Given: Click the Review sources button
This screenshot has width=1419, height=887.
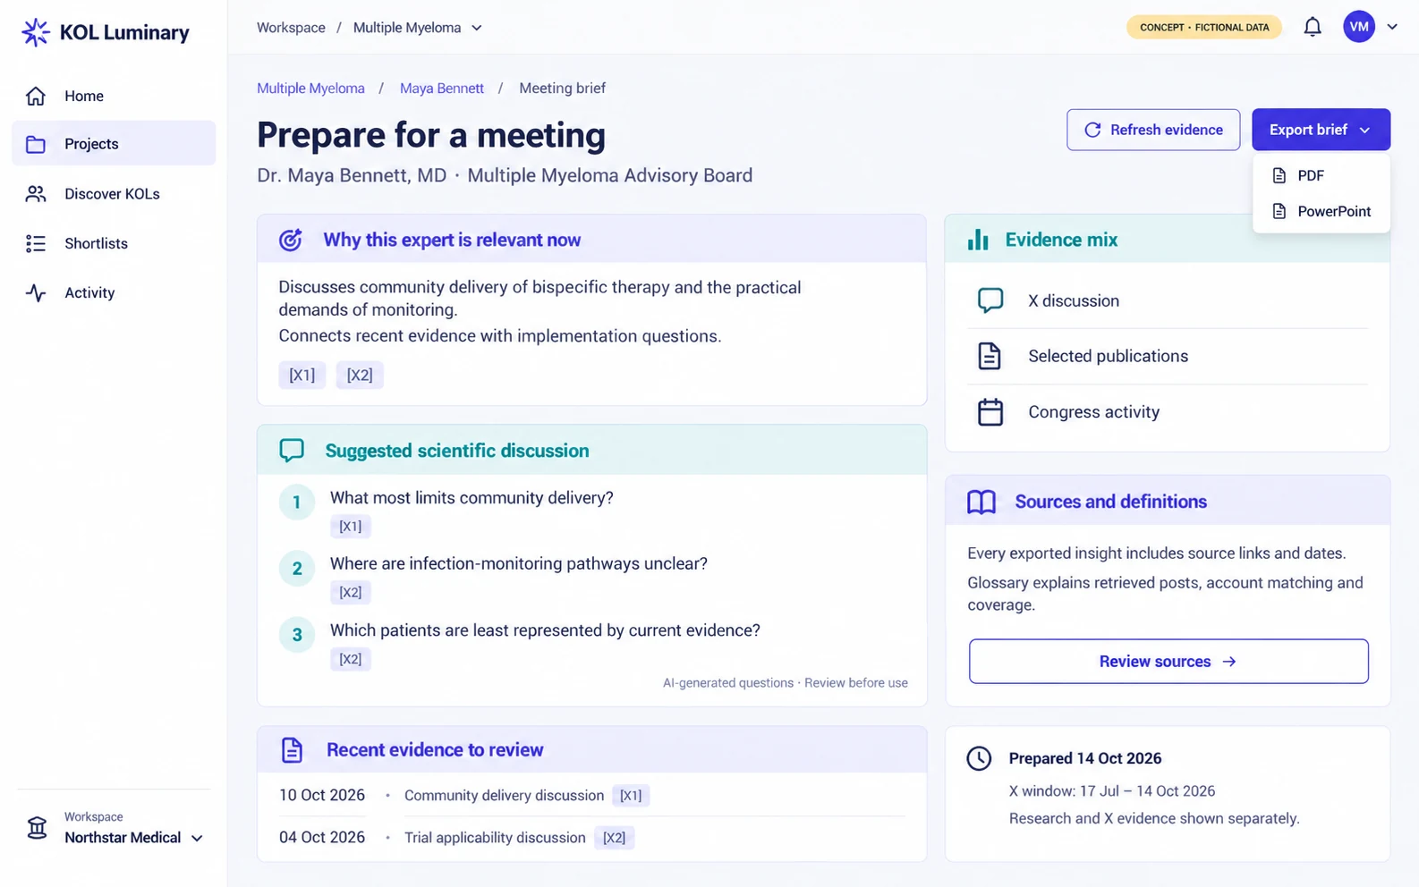Looking at the screenshot, I should pyautogui.click(x=1168, y=662).
